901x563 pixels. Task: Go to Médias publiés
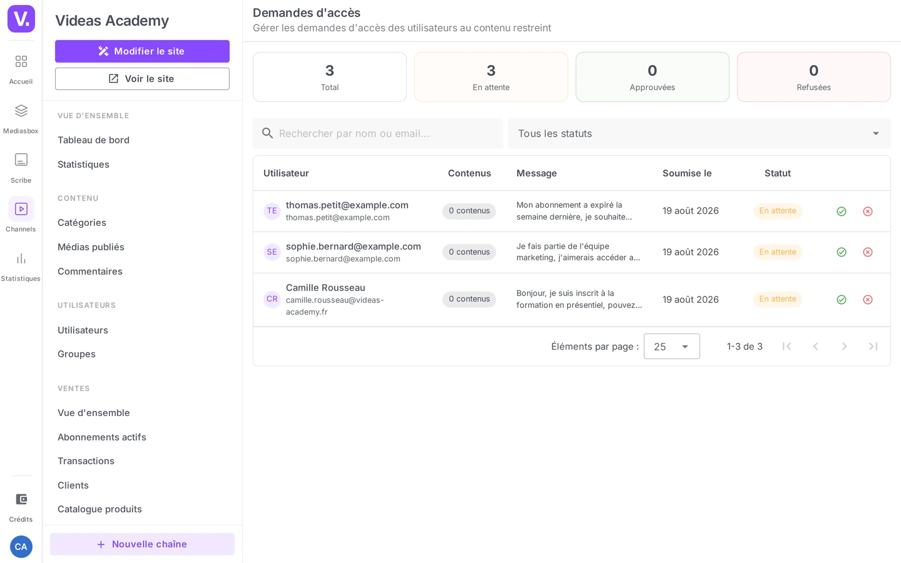point(91,247)
